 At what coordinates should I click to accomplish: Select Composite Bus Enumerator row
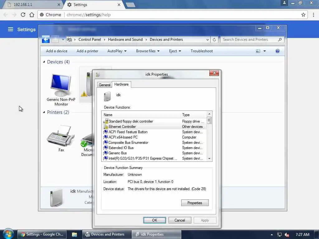(x=154, y=143)
